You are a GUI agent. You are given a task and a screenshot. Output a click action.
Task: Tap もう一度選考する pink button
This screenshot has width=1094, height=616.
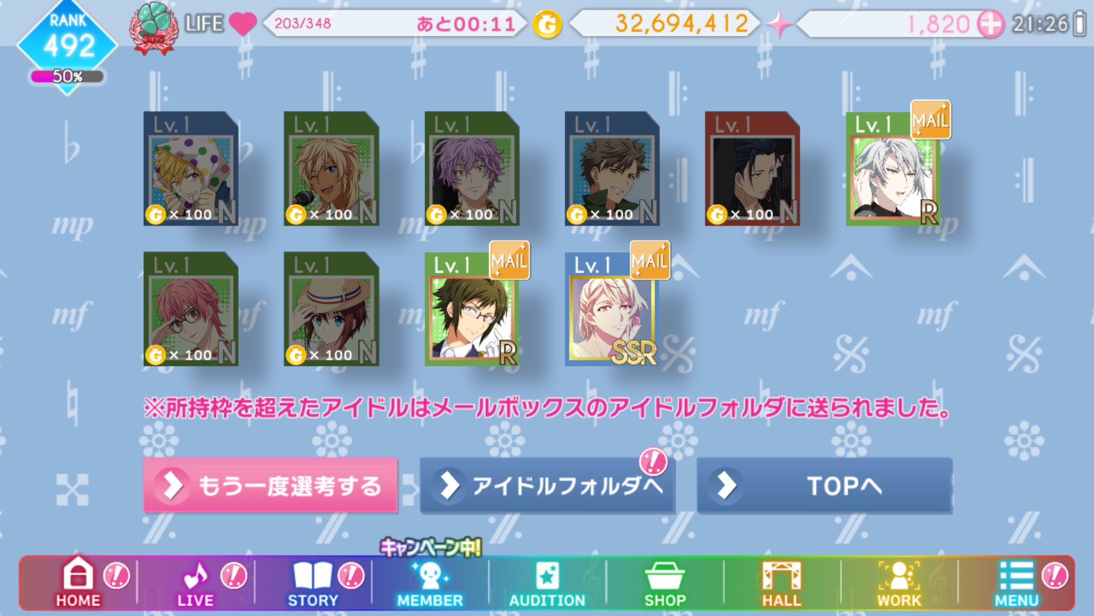(x=270, y=486)
